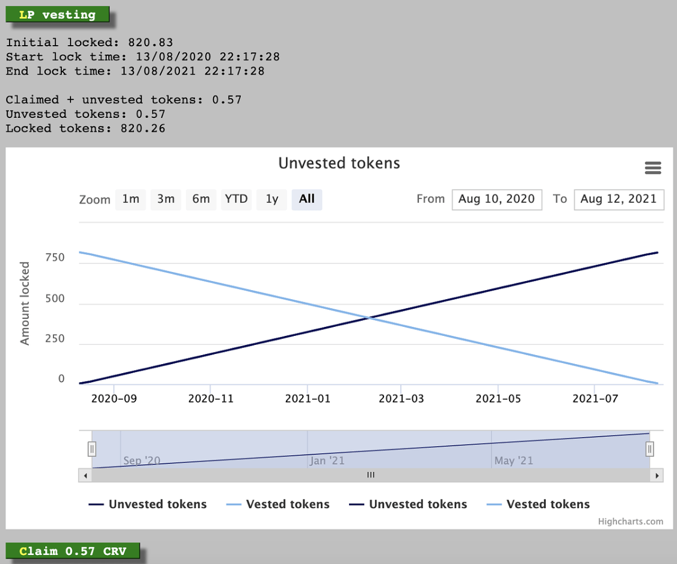Click the To date field
This screenshot has width=677, height=564.
[619, 199]
